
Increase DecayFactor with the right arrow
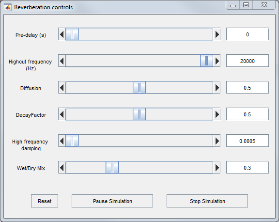[x=217, y=114]
